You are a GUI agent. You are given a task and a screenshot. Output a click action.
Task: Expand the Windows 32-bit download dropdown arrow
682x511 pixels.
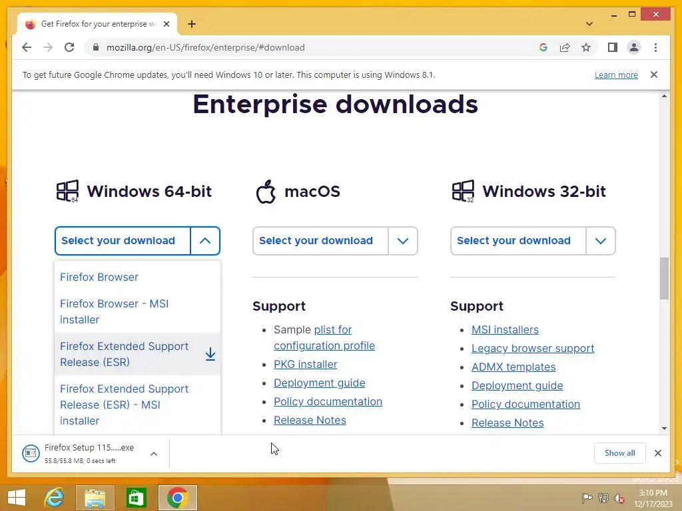(x=601, y=241)
